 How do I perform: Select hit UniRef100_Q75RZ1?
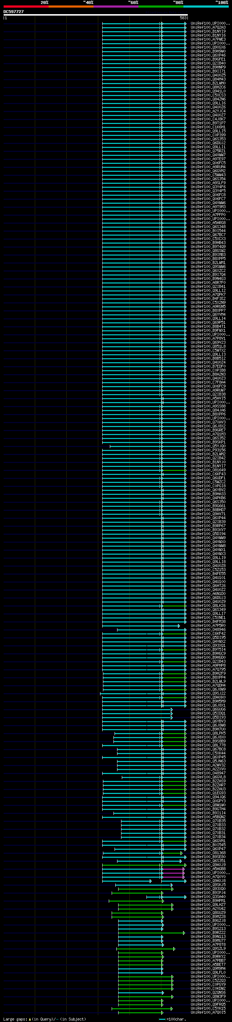(208, 151)
